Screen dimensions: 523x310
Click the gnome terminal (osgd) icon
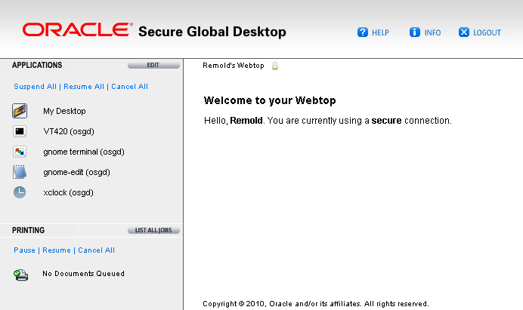tap(20, 152)
